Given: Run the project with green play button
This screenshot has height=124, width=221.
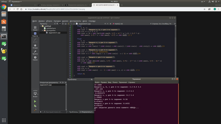Looking at the screenshot, I should coord(35,101).
